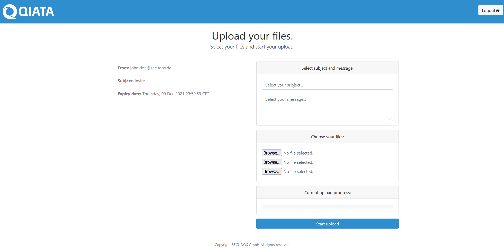Screen dimensions: 504x251
Task: Click the Start upload button
Action: click(x=327, y=224)
